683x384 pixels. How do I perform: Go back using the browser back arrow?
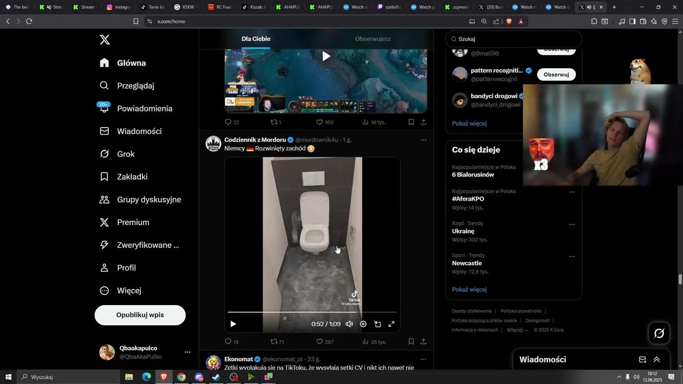coord(7,21)
